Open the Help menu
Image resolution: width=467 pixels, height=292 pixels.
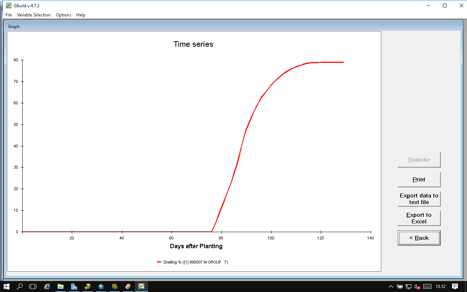pyautogui.click(x=81, y=15)
